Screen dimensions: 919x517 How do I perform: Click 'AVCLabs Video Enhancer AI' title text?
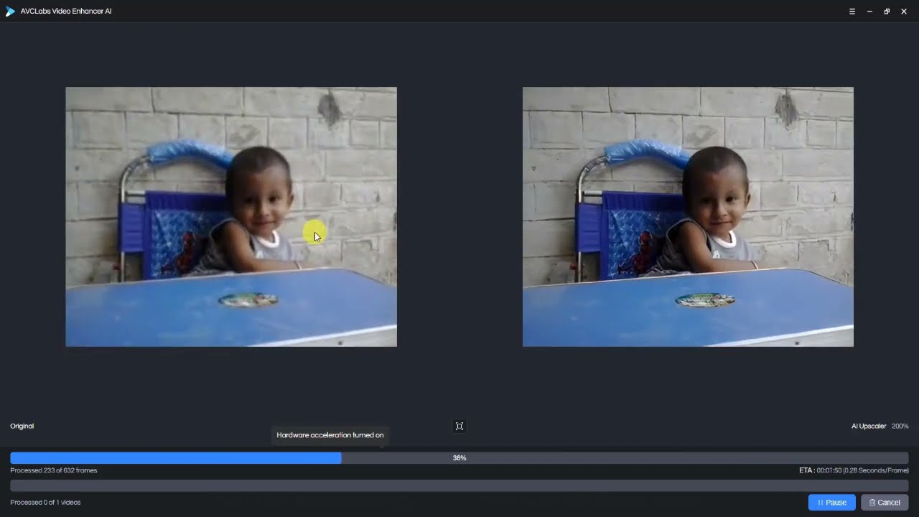coord(66,11)
